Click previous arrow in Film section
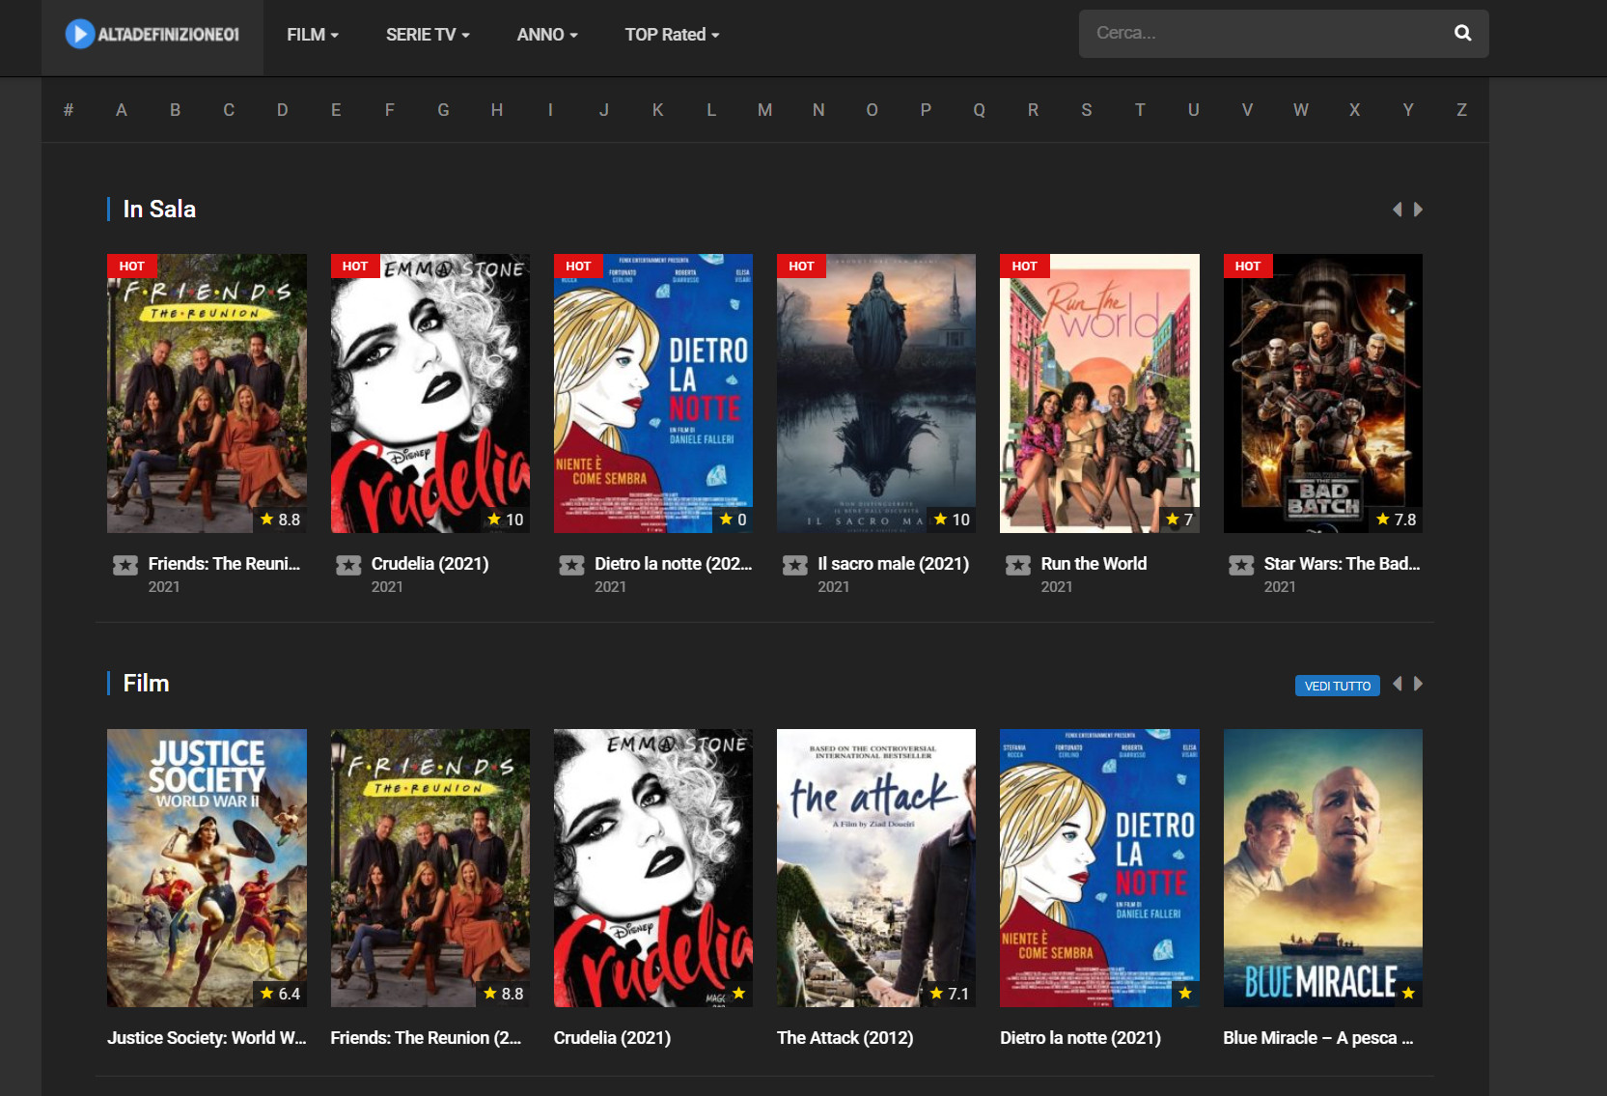 (1397, 684)
